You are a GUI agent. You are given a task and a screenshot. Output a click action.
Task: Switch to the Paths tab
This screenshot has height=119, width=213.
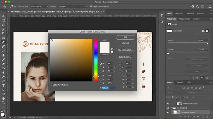(x=189, y=82)
